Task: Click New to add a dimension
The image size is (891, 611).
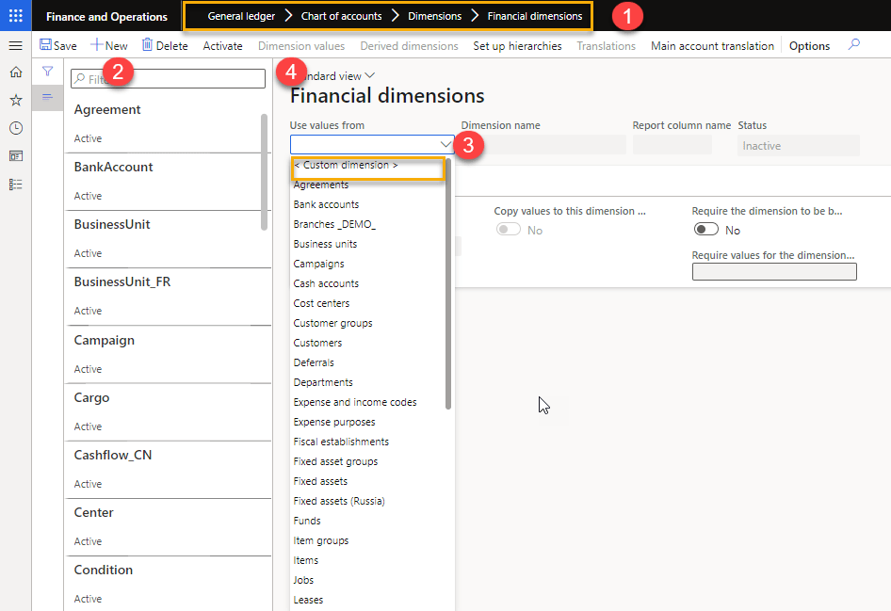Action: [x=109, y=45]
